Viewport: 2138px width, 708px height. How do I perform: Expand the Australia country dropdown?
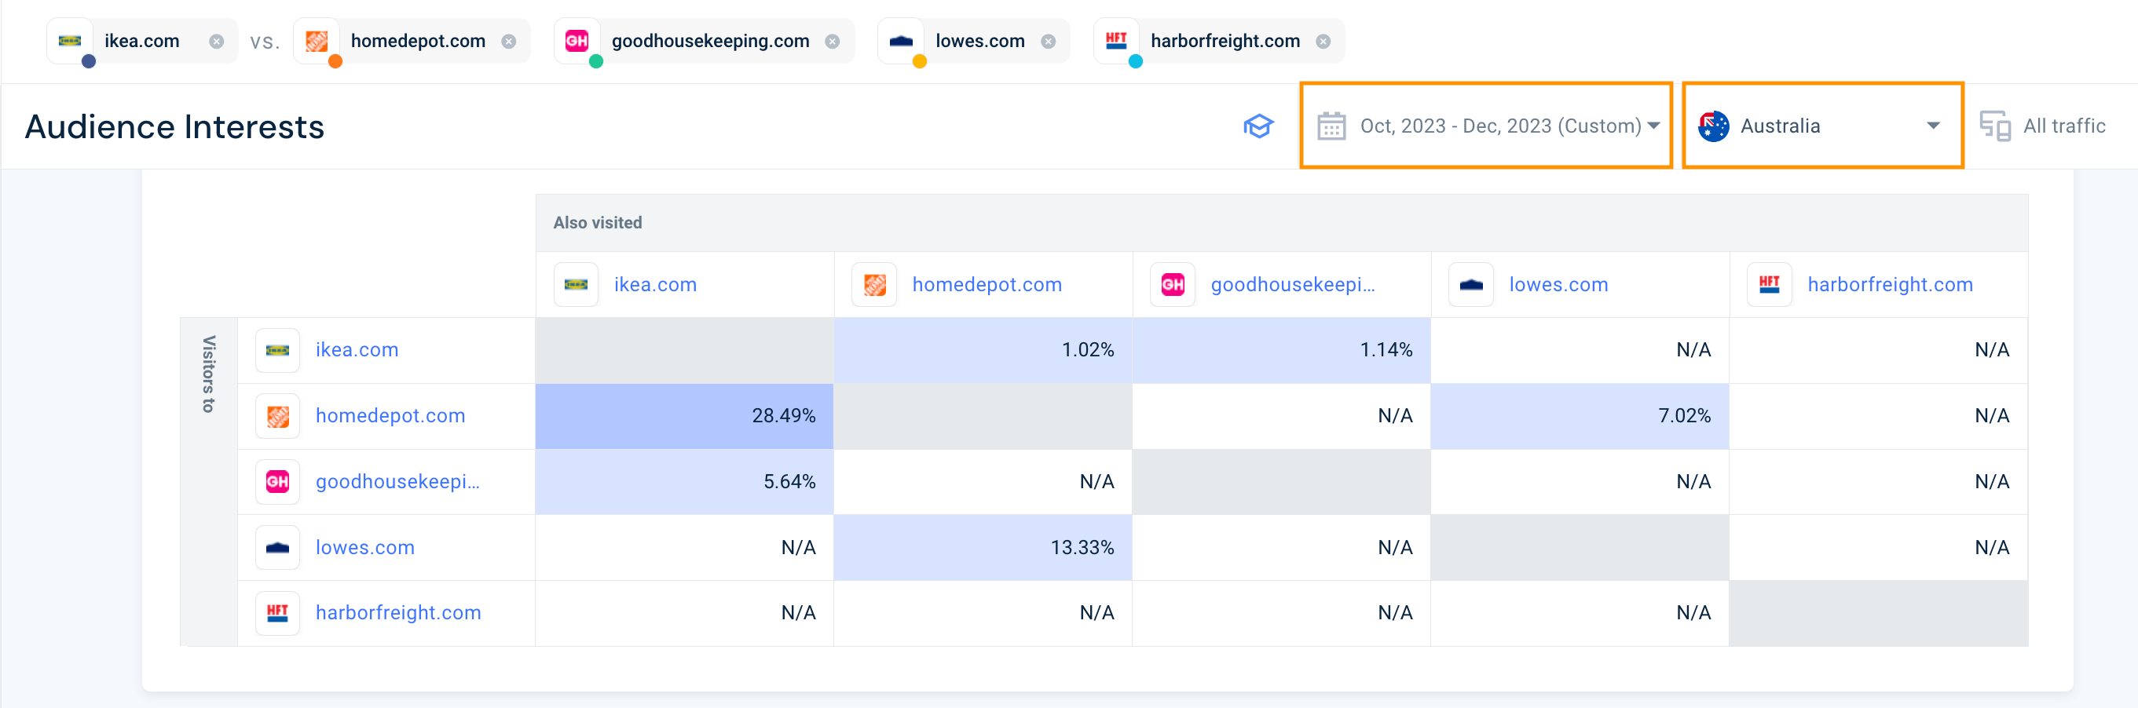1821,126
